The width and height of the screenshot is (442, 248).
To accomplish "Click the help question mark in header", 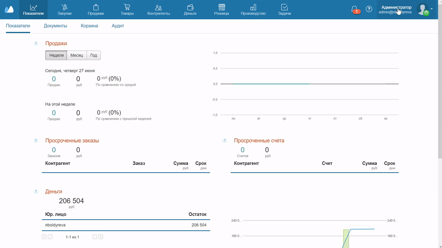I will pyautogui.click(x=369, y=9).
